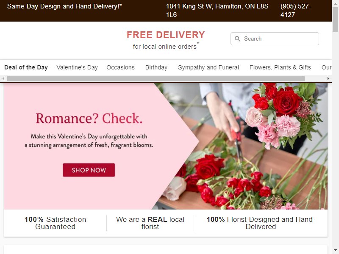The width and height of the screenshot is (339, 254).
Task: Click the vertical scrollbar up arrow
Action: tap(335, 3)
